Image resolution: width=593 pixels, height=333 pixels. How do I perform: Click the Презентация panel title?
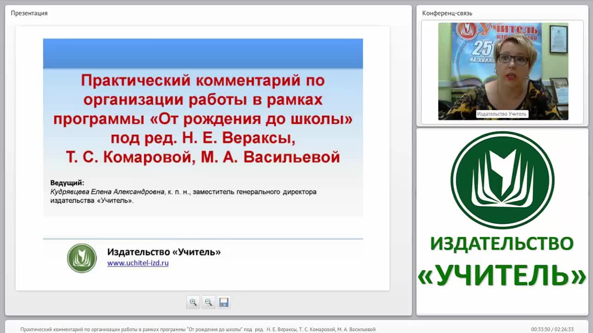point(29,13)
